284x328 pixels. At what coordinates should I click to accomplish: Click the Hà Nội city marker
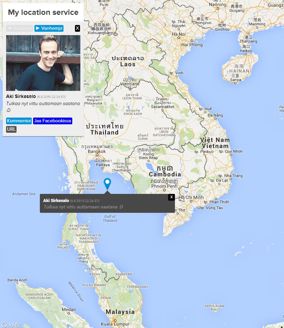(179, 37)
